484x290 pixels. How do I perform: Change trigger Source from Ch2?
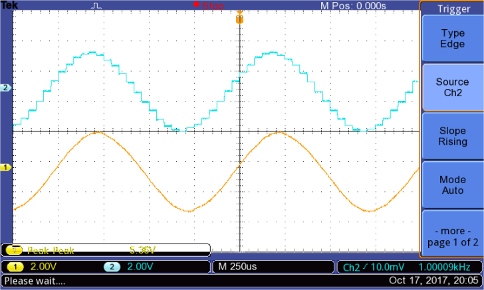coord(452,88)
